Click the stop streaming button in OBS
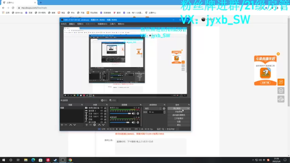 (x=177, y=108)
